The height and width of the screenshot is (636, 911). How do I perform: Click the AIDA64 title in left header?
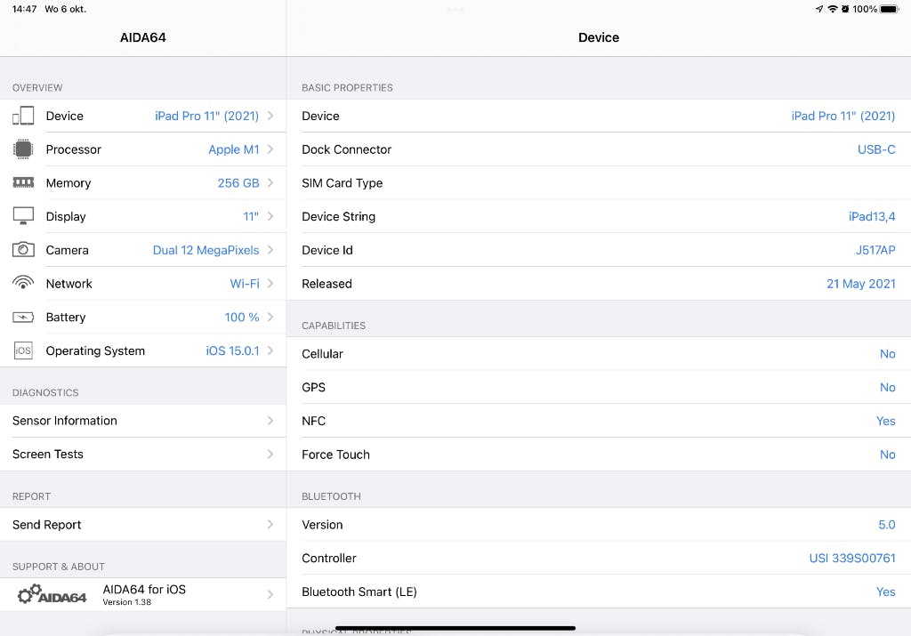point(143,37)
